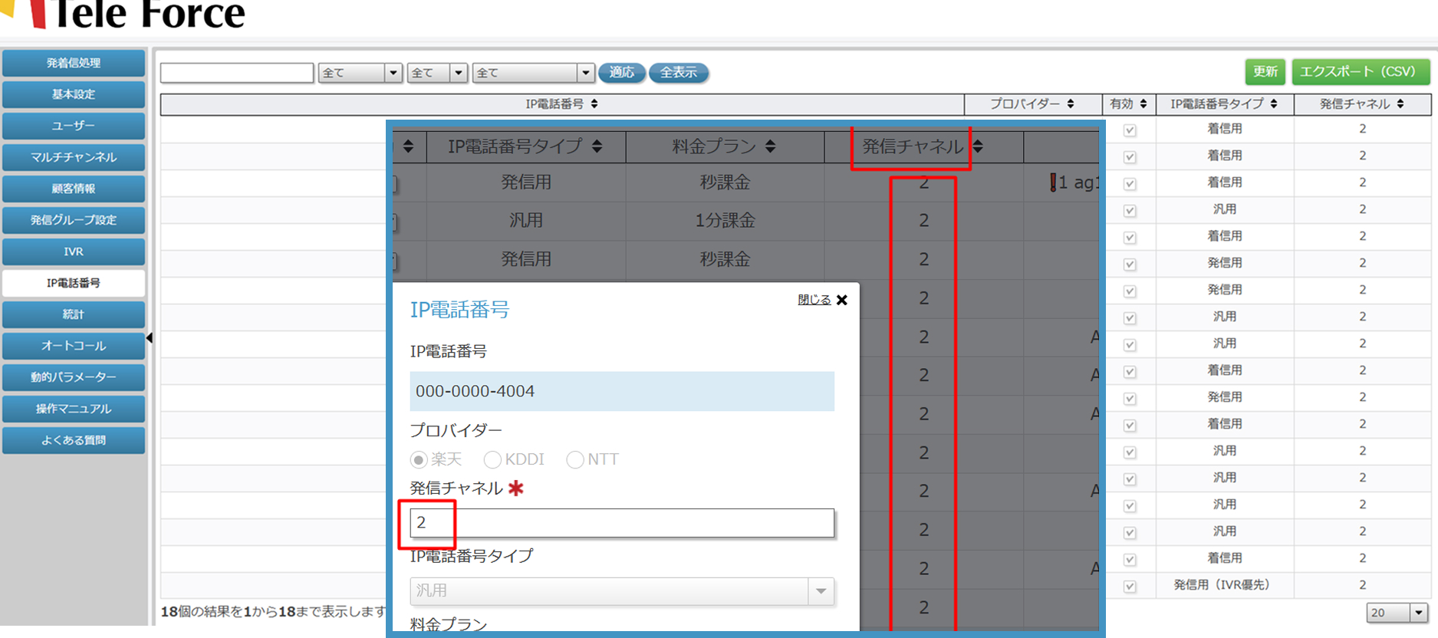Click the 発信チャネル input field with value 2
1438x638 pixels.
[x=622, y=523]
